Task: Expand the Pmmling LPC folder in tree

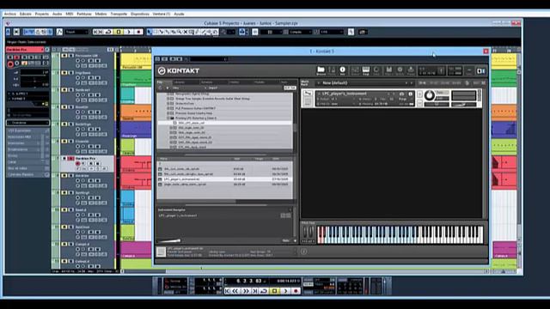Action: click(x=168, y=118)
